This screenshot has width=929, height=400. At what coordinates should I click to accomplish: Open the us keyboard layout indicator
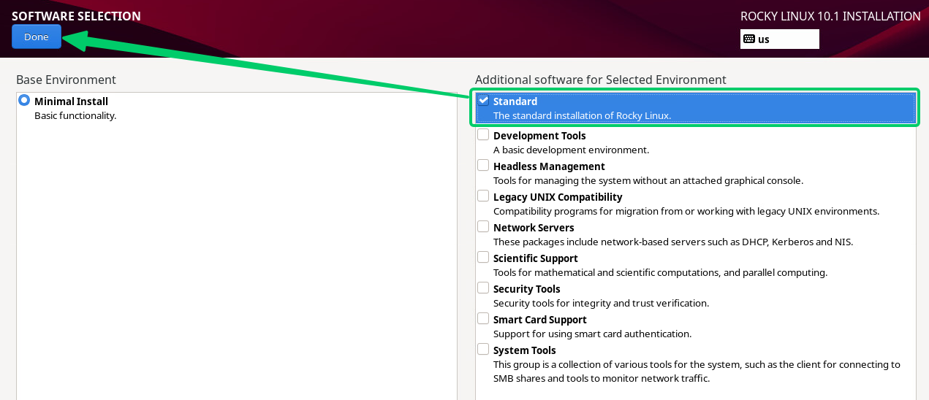click(x=780, y=39)
